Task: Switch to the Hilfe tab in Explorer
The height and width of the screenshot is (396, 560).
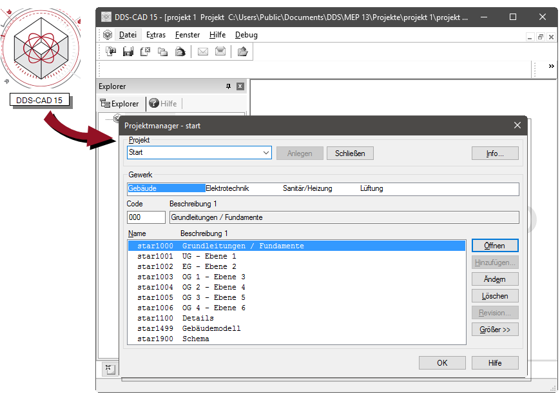Action: point(163,103)
